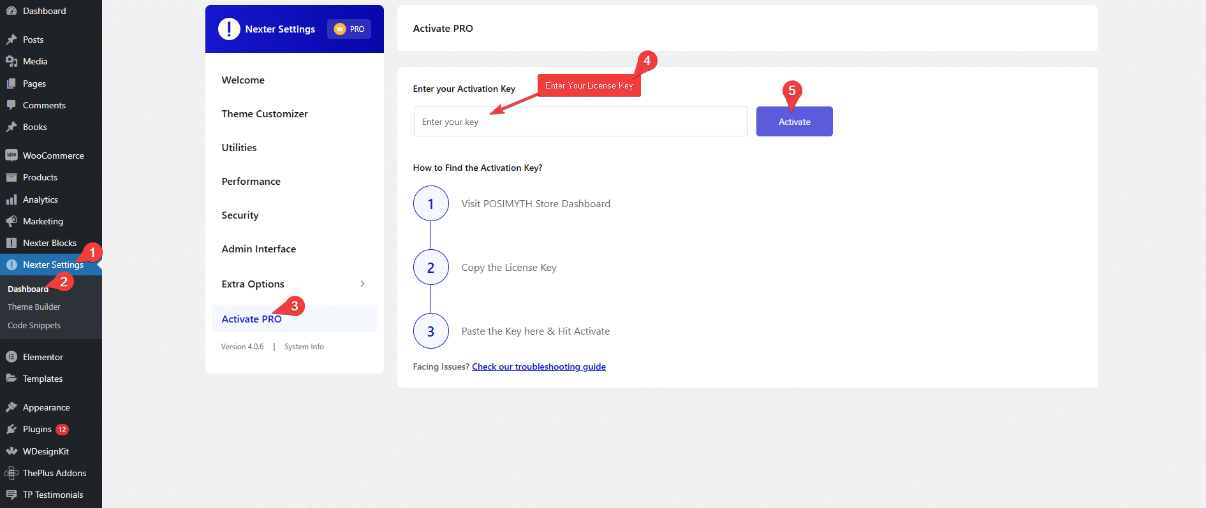
Task: Open the Admin Interface tab
Action: 259,249
